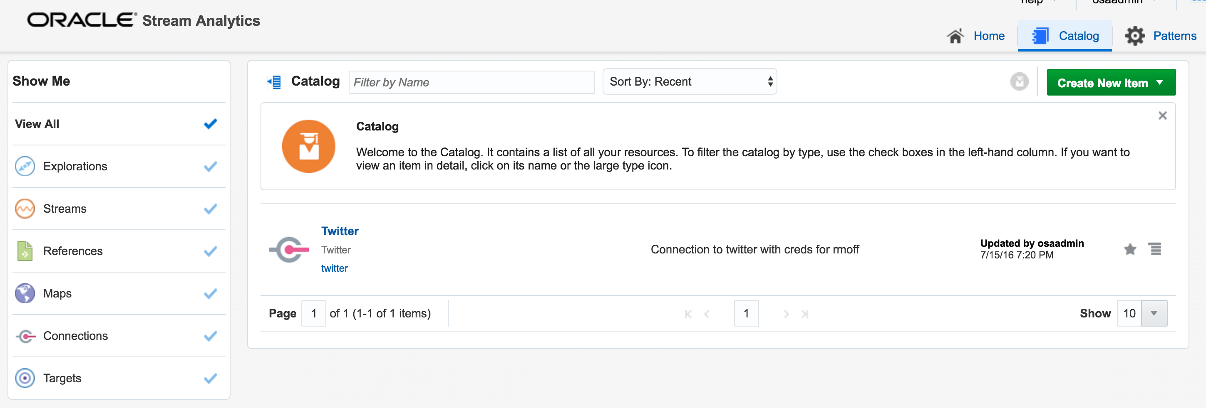Click the Twitter connection type icon
Image resolution: width=1206 pixels, height=408 pixels.
288,250
